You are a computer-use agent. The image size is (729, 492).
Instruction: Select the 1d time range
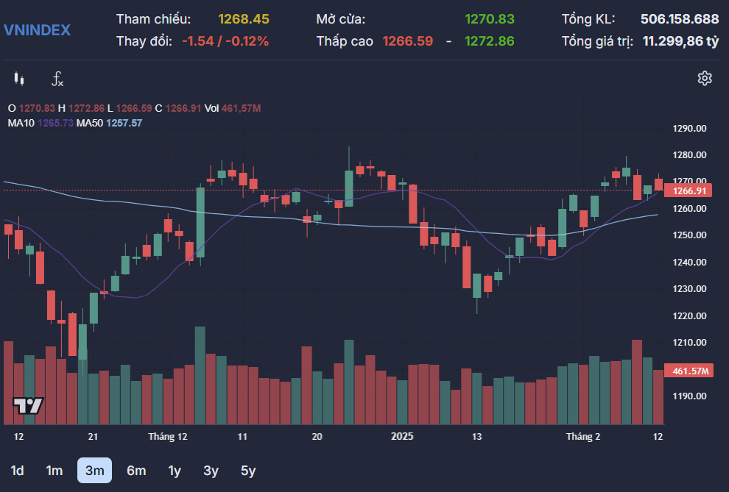click(18, 471)
